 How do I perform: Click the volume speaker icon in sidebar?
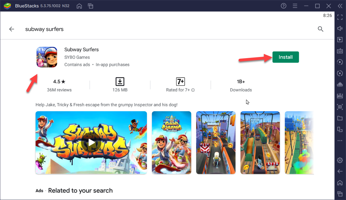point(340,28)
